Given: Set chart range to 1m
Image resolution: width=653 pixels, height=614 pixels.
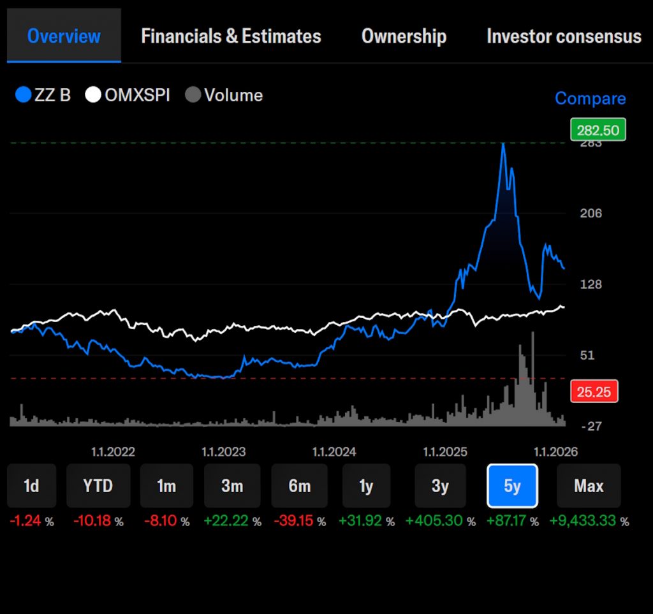Looking at the screenshot, I should click(166, 486).
